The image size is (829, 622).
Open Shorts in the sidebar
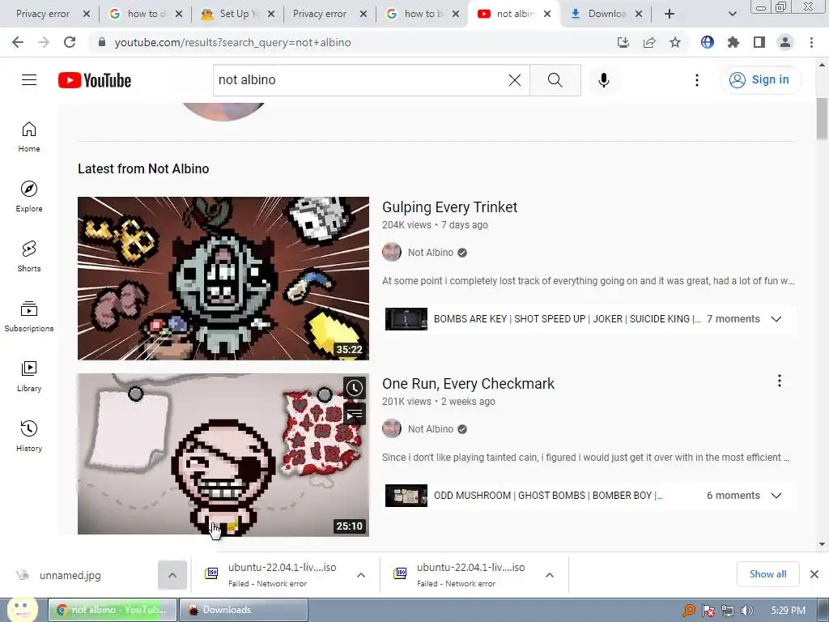click(x=29, y=256)
